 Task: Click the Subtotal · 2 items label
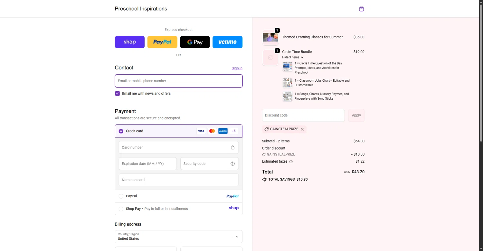(x=276, y=141)
